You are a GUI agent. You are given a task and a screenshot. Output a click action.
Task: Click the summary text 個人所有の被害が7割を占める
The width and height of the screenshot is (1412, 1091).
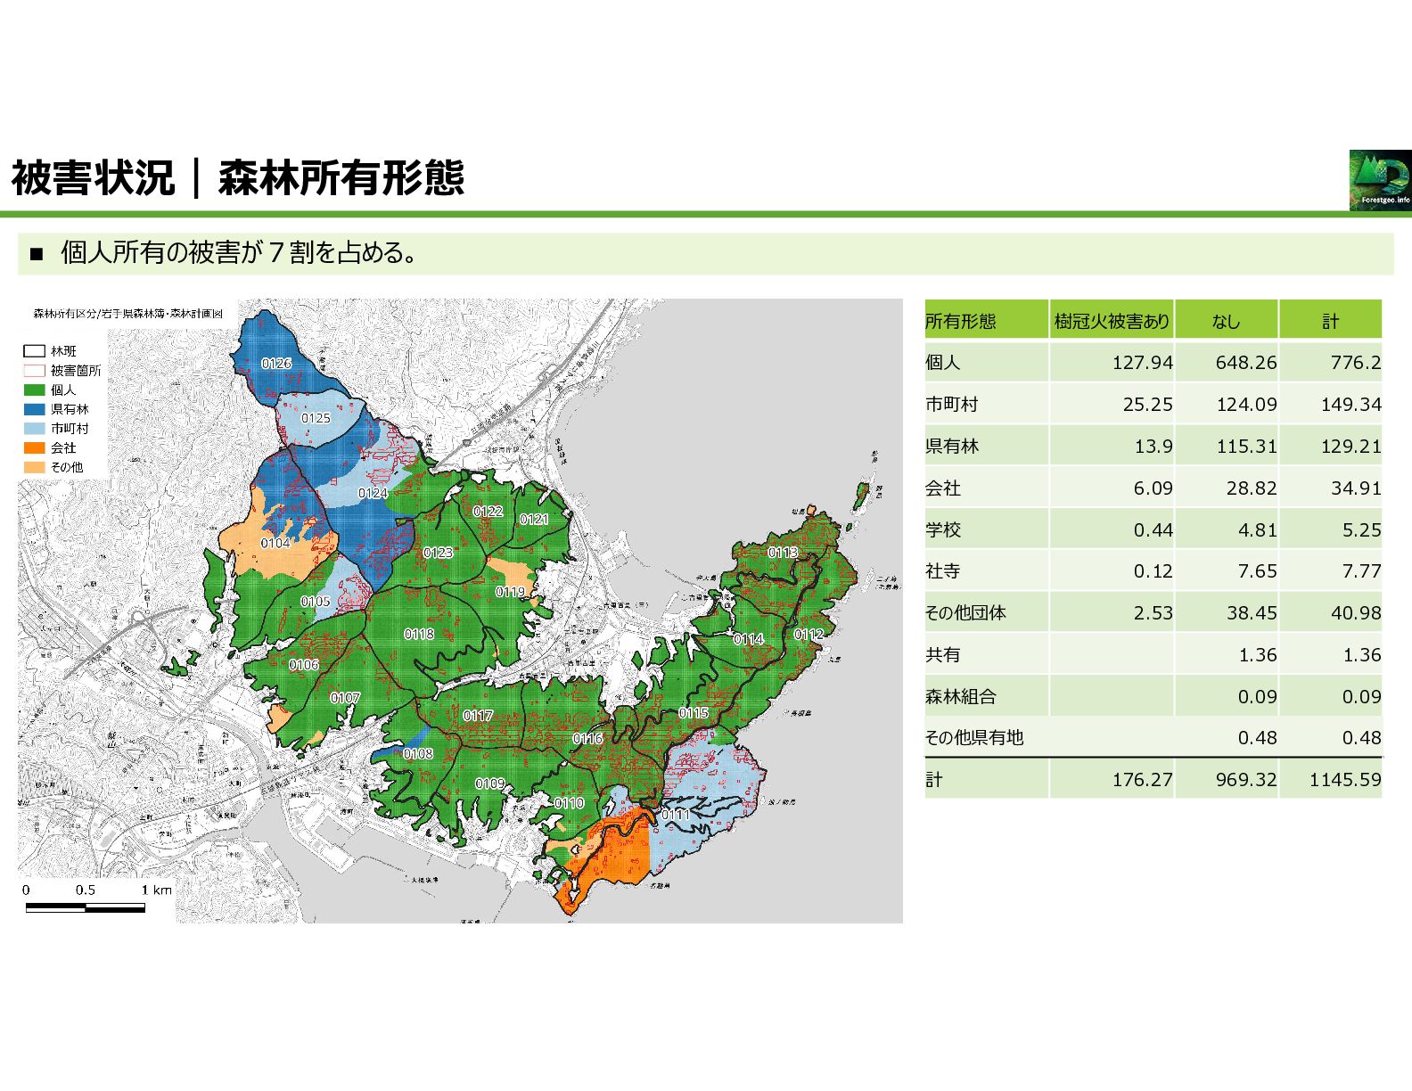click(239, 253)
